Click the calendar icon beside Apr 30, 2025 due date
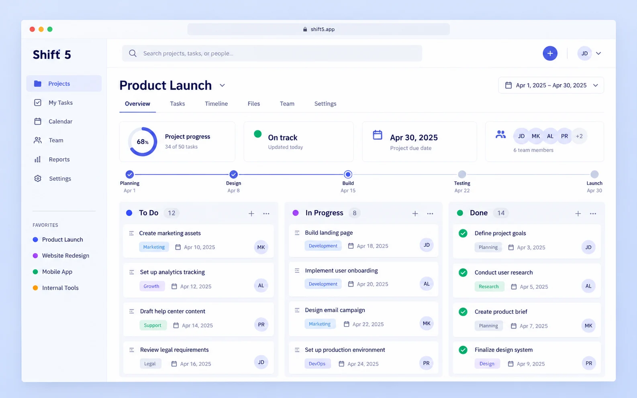637x398 pixels. 378,135
